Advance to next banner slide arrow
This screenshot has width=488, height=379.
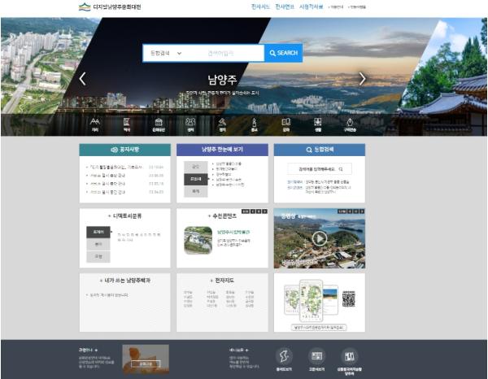[363, 79]
